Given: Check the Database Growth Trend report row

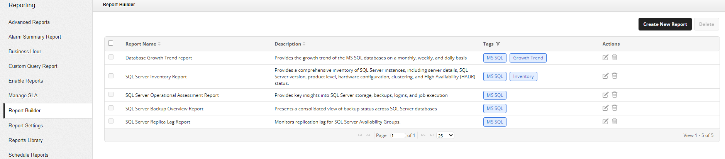Looking at the screenshot, I should (111, 57).
